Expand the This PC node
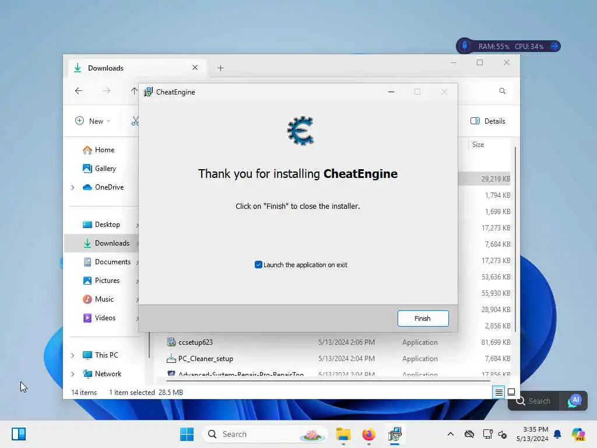 (72, 355)
